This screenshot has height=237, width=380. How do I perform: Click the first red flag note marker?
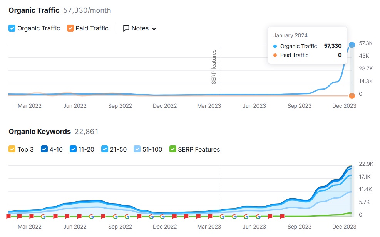[x=8, y=217]
